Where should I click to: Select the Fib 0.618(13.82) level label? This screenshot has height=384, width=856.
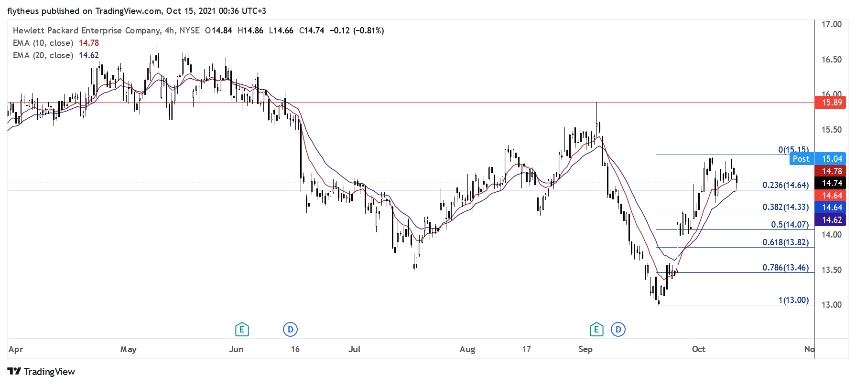786,242
